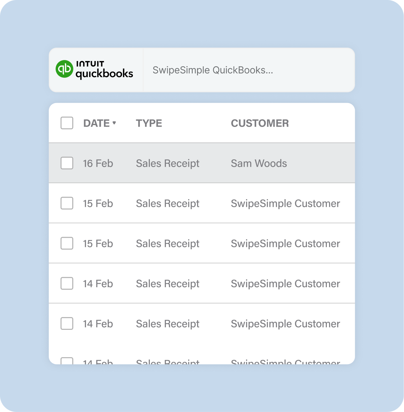Screen dimensions: 404x412
Task: Open Sam Woods customer entry
Action: [259, 163]
